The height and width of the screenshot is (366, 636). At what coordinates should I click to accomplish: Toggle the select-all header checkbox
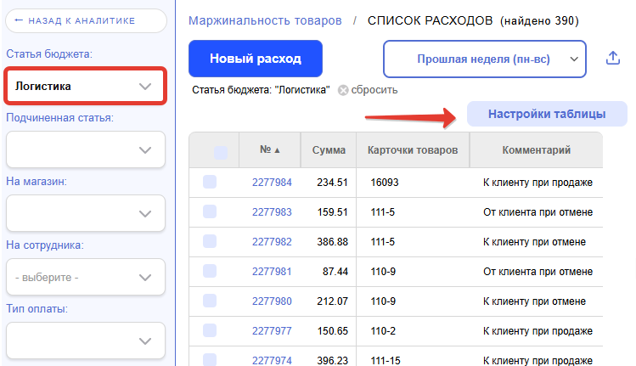pos(221,152)
